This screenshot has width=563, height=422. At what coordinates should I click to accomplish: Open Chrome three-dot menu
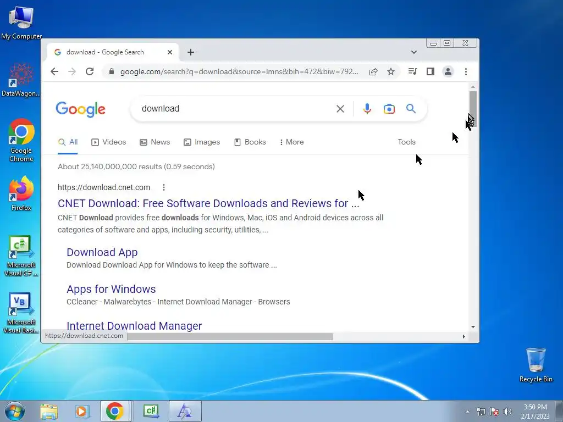click(466, 71)
